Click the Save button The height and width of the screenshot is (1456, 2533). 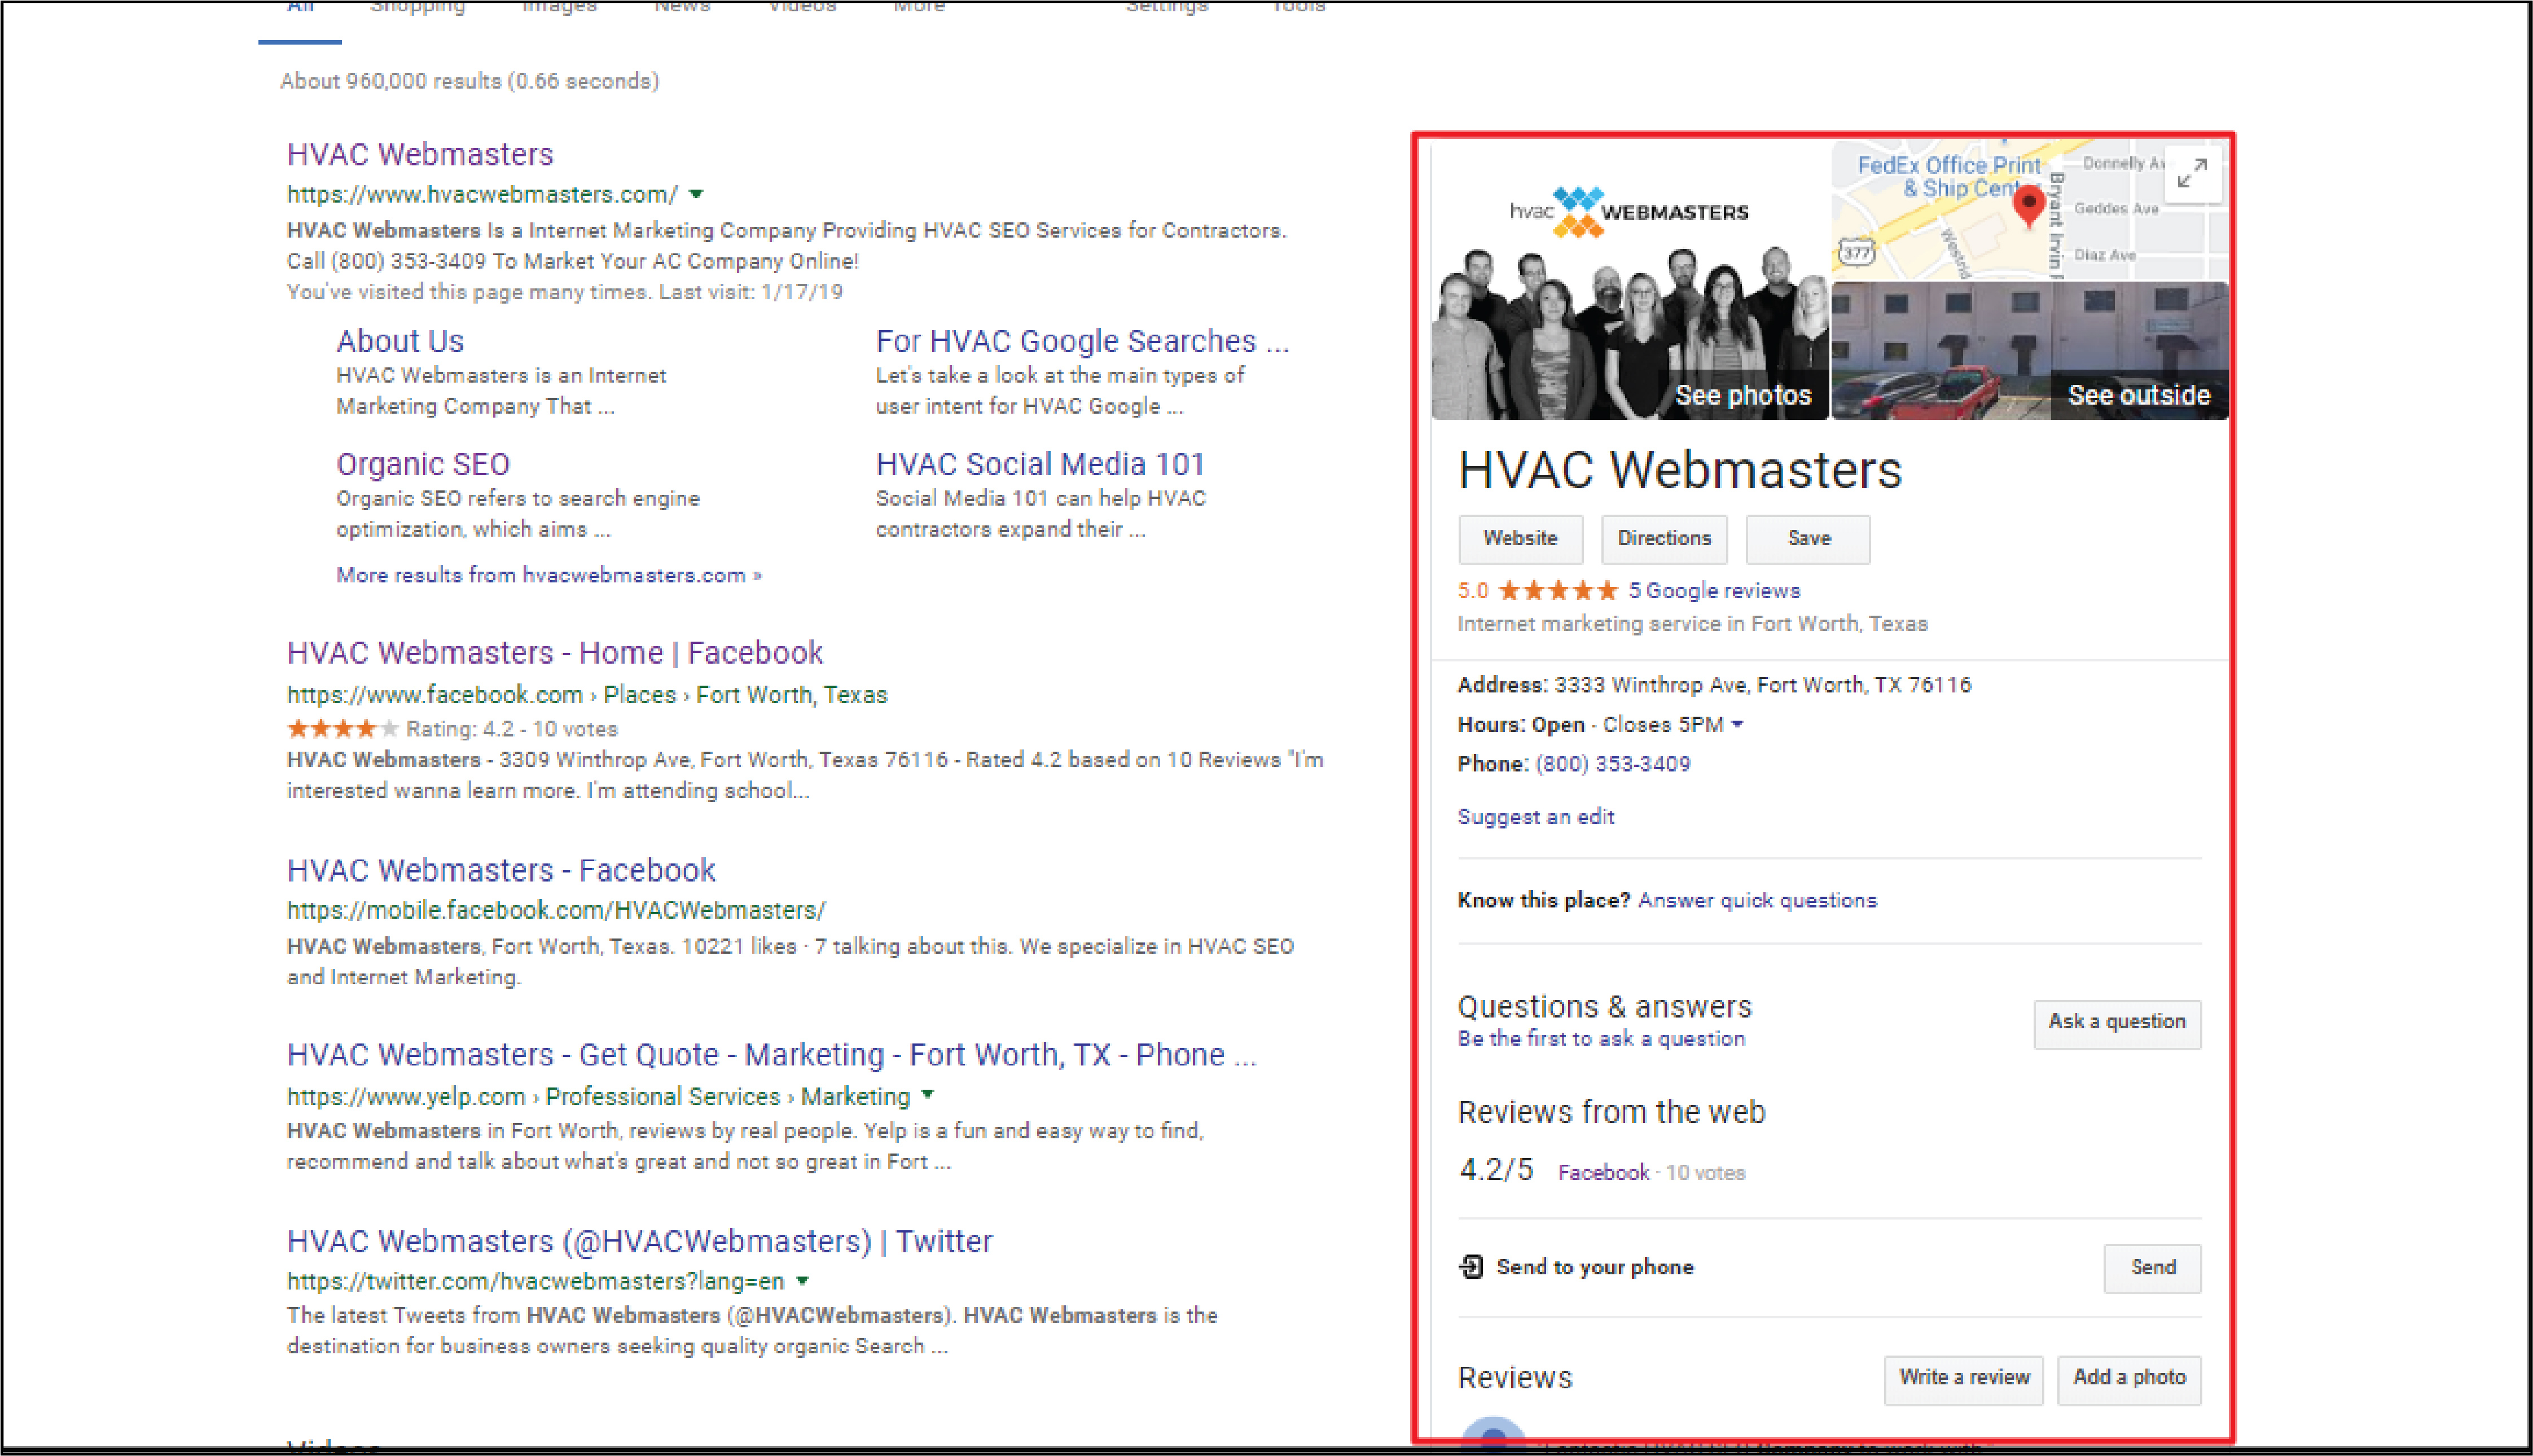pyautogui.click(x=1808, y=539)
